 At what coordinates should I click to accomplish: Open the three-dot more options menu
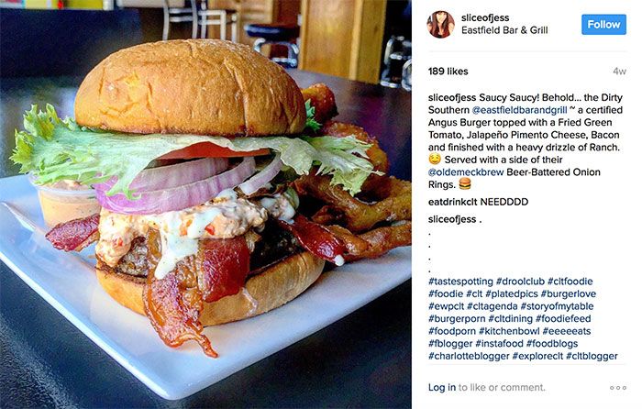tap(618, 388)
